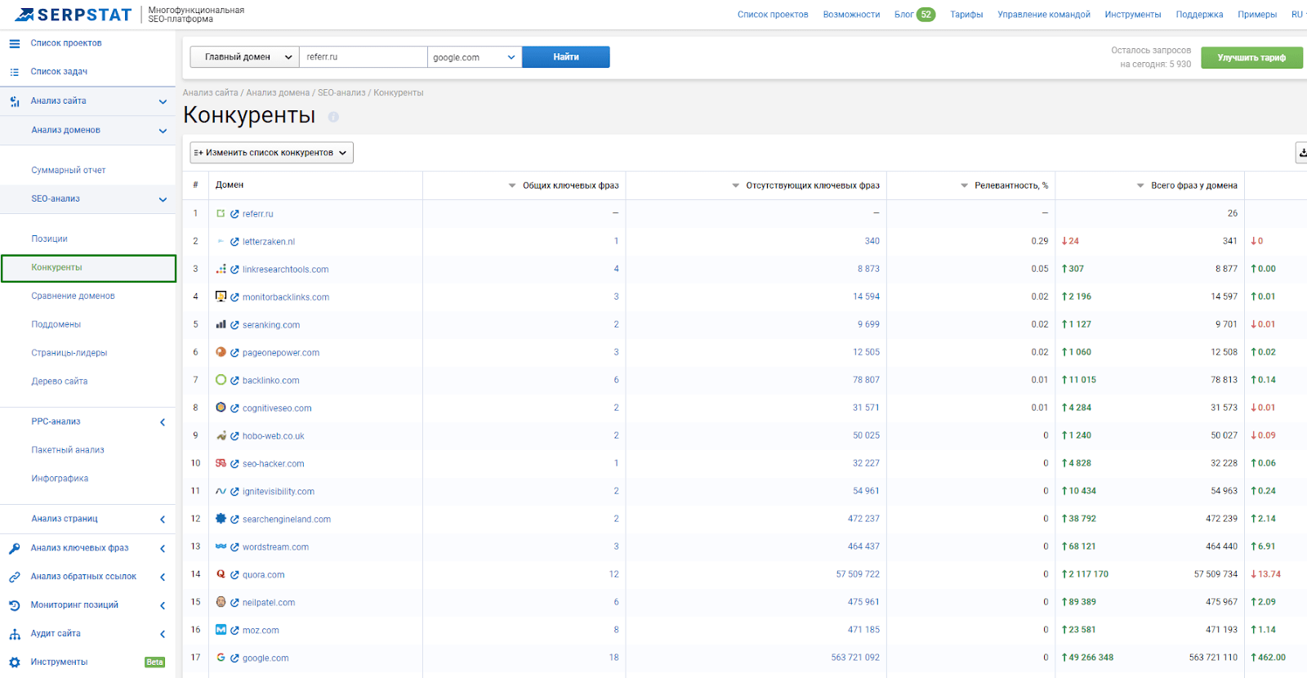The width and height of the screenshot is (1307, 678).
Task: Open the cognitiveseo.com domain link
Action: 277,408
